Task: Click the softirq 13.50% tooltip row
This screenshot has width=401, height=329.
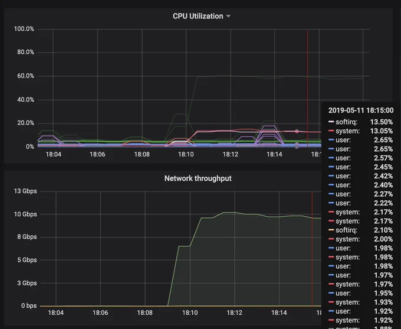Action: point(360,122)
